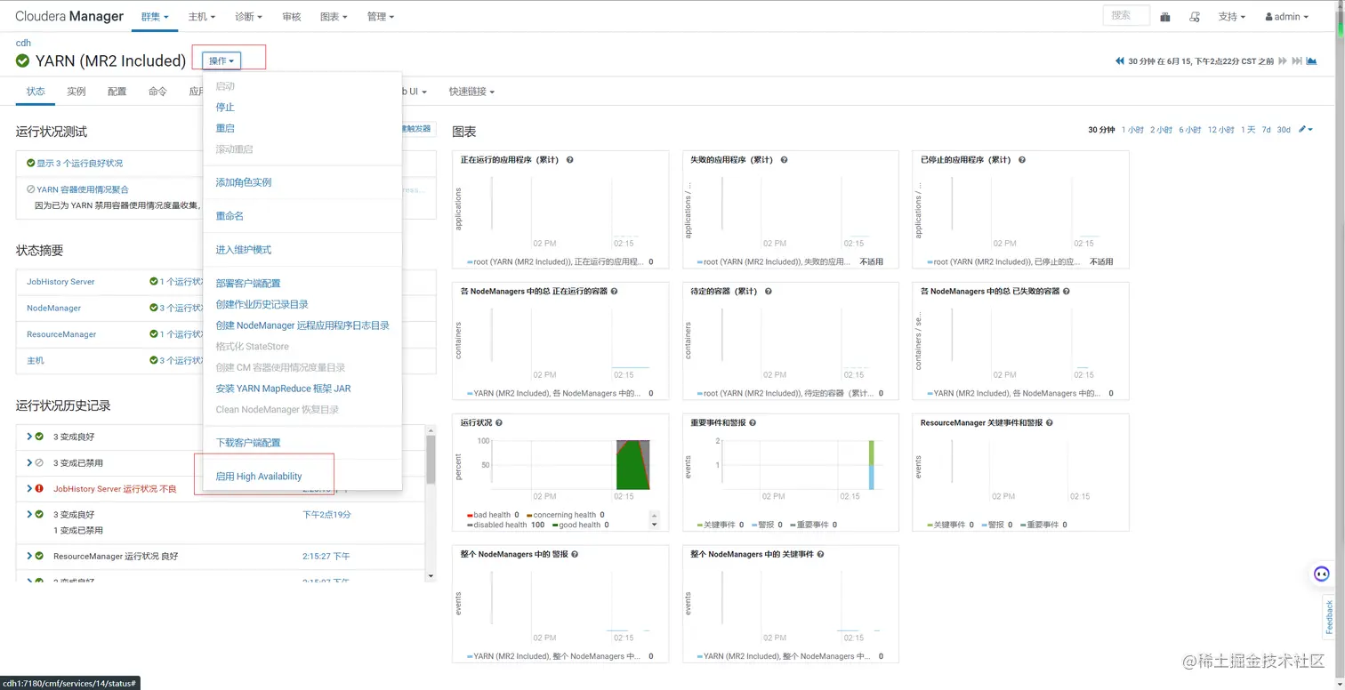Expand the JobHistory Server 运行状况 不良 history row
This screenshot has width=1345, height=690.
click(29, 488)
